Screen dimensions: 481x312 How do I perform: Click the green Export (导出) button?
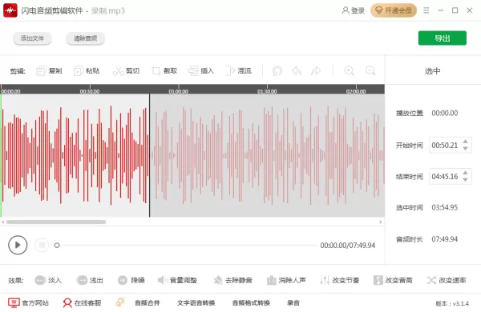443,38
